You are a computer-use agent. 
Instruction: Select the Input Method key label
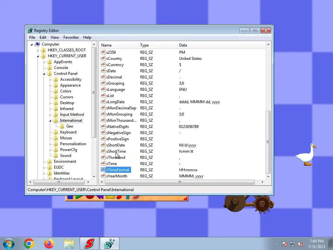tap(72, 115)
